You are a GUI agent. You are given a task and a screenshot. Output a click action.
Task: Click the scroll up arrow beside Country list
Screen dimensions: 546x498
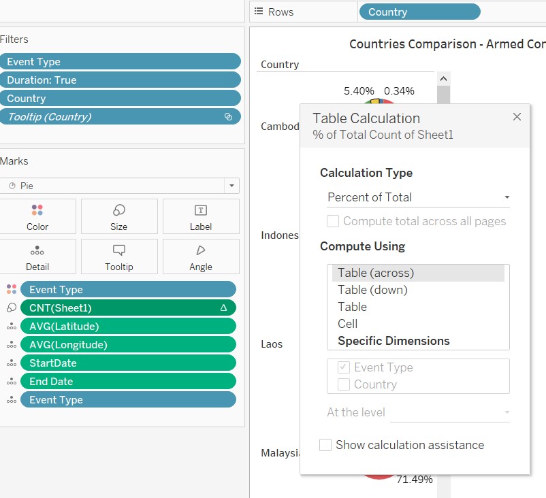443,78
